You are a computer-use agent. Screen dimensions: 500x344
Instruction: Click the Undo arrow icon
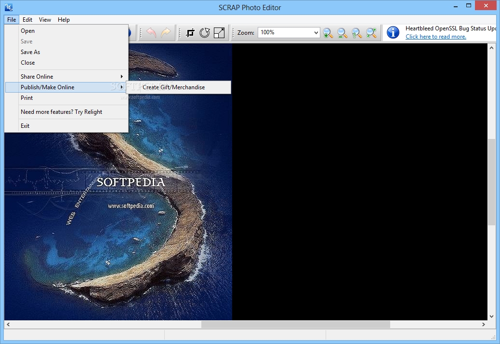(151, 33)
